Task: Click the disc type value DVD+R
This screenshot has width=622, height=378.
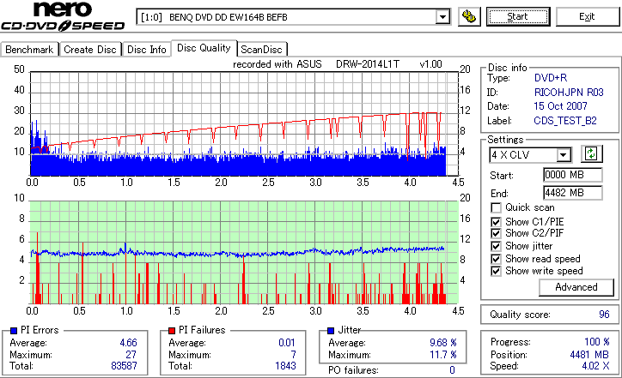Action: tap(551, 78)
